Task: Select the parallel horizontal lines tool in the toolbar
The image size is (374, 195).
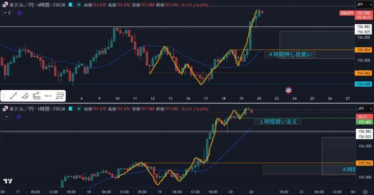Action: click(x=60, y=96)
